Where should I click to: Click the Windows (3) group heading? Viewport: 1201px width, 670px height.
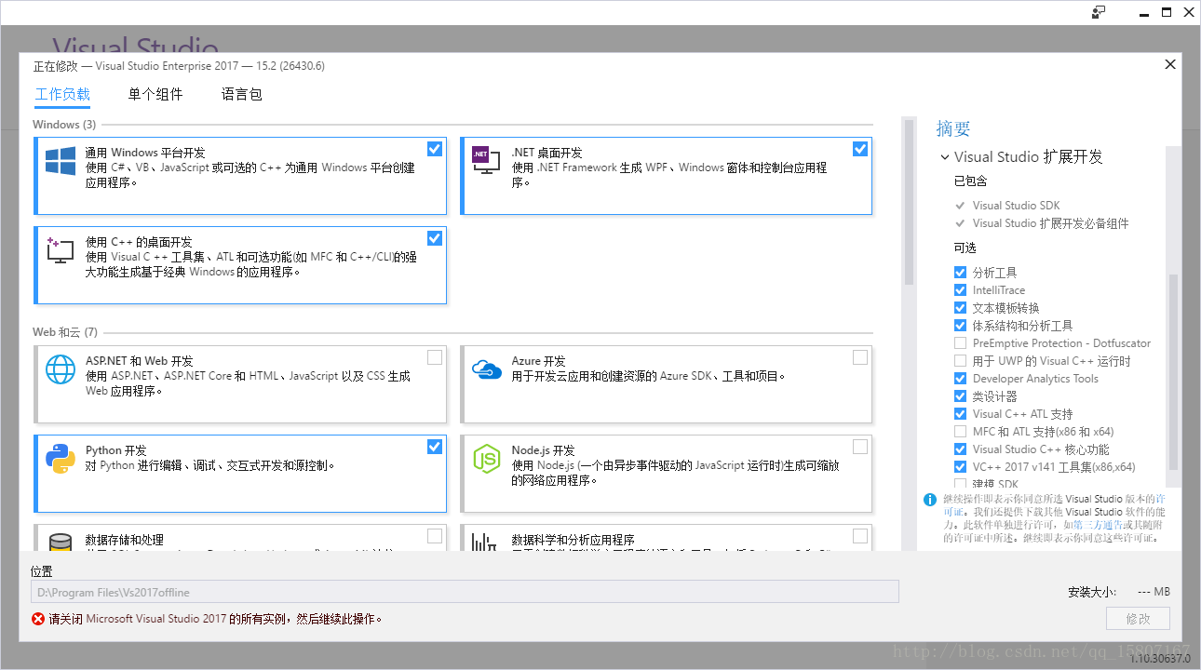coord(63,125)
